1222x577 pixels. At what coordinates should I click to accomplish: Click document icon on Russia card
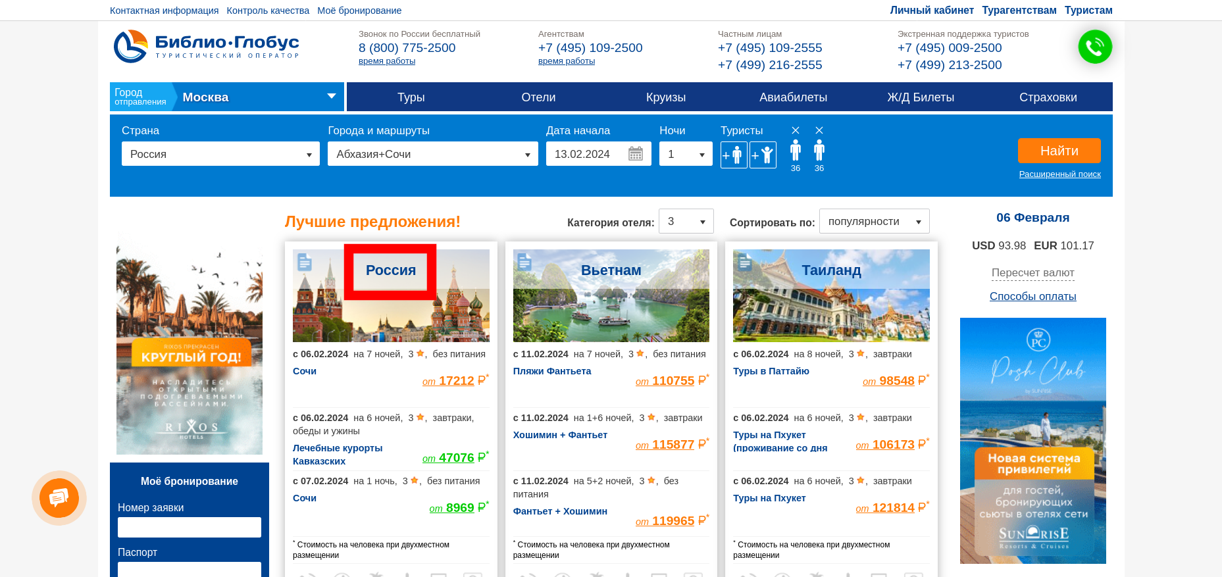(304, 262)
